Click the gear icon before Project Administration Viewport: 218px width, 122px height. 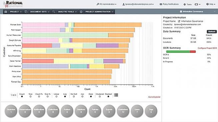point(81,12)
